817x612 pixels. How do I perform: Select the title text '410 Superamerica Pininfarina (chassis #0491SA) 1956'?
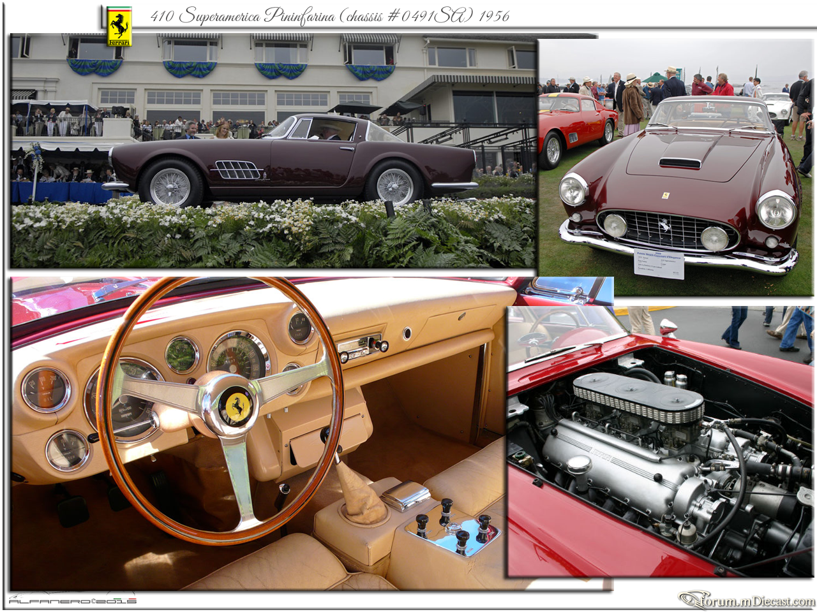(330, 15)
